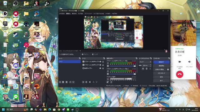Remove the transition with the シーントランジション trash icon
200x112 pixels.
coord(147,69)
